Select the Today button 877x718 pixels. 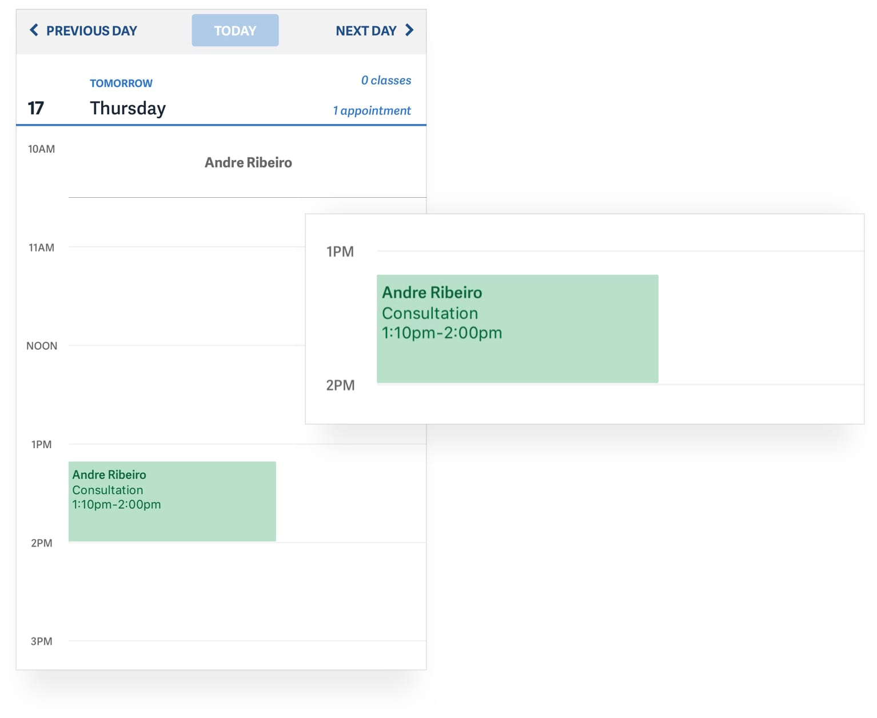[234, 30]
